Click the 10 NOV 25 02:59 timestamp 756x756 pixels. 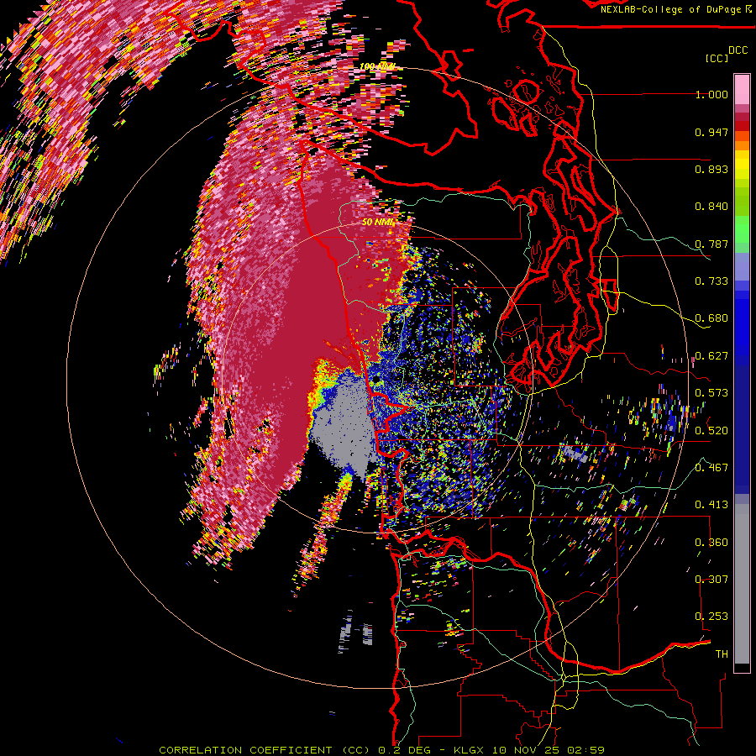tap(549, 750)
